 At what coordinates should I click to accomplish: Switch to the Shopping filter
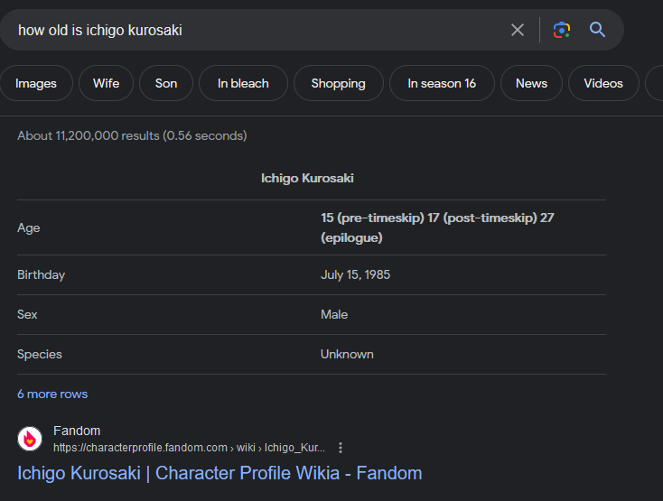coord(338,83)
